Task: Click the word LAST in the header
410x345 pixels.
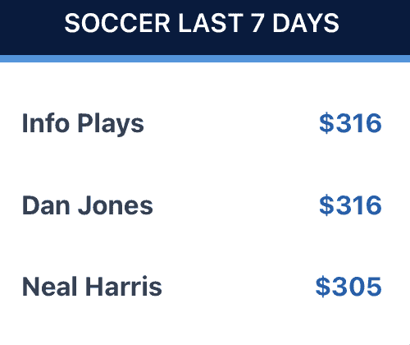Action: 211,23
